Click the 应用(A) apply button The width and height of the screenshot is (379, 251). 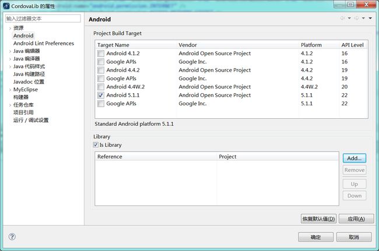click(x=356, y=218)
